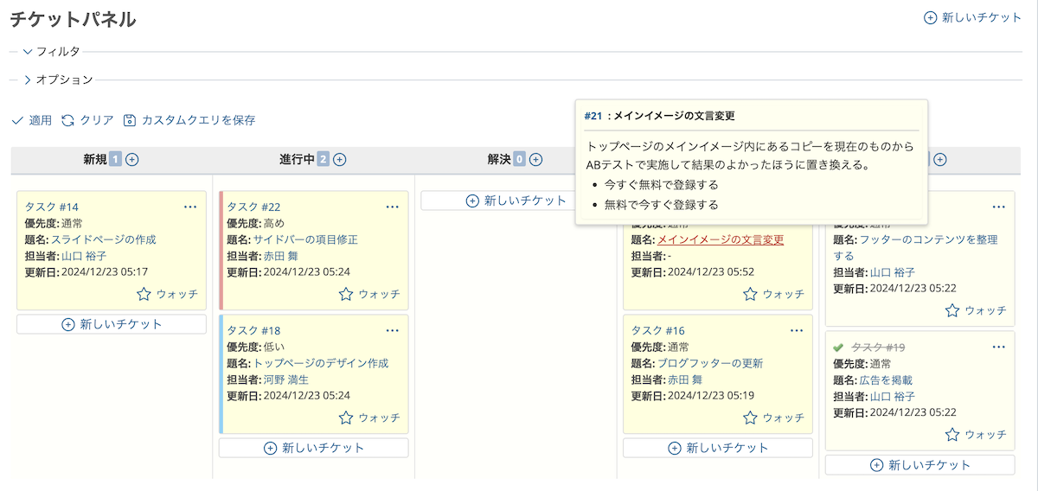Click the plus icon beside 進行中 column header
Screen dimensions: 1038x491
340,159
